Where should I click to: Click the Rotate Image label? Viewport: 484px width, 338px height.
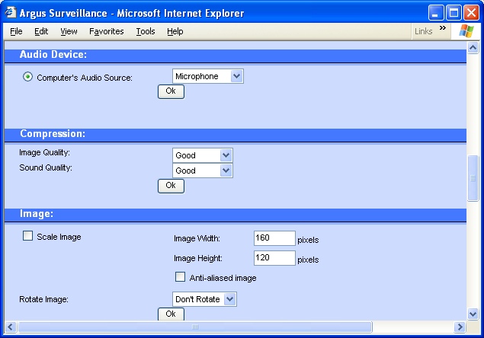coord(43,299)
